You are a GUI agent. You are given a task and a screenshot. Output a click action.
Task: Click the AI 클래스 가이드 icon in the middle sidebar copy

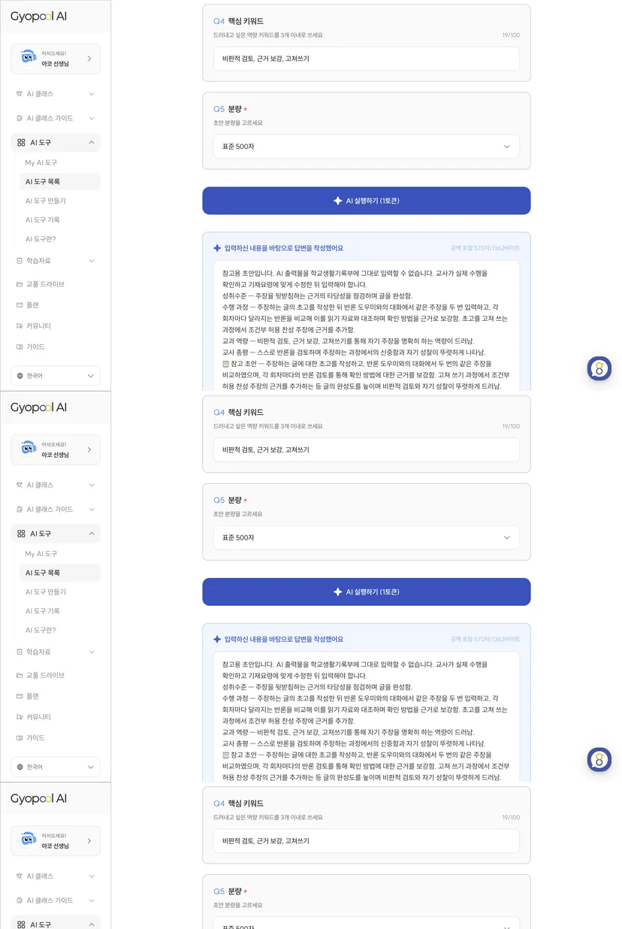[20, 509]
